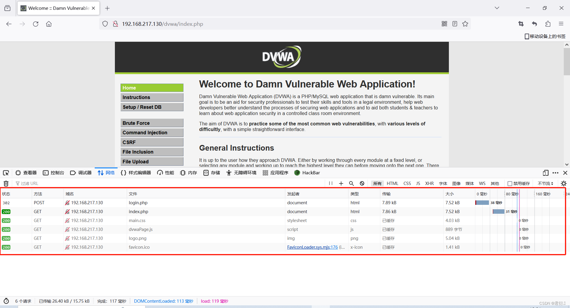Open the Firefox application menu
570x308 pixels.
(561, 24)
